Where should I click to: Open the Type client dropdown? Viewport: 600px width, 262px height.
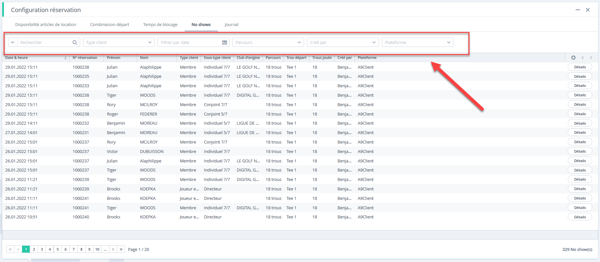(119, 42)
